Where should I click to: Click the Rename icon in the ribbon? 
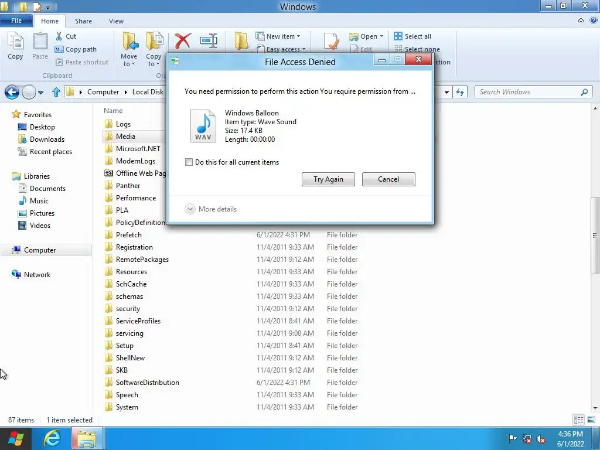coord(209,40)
